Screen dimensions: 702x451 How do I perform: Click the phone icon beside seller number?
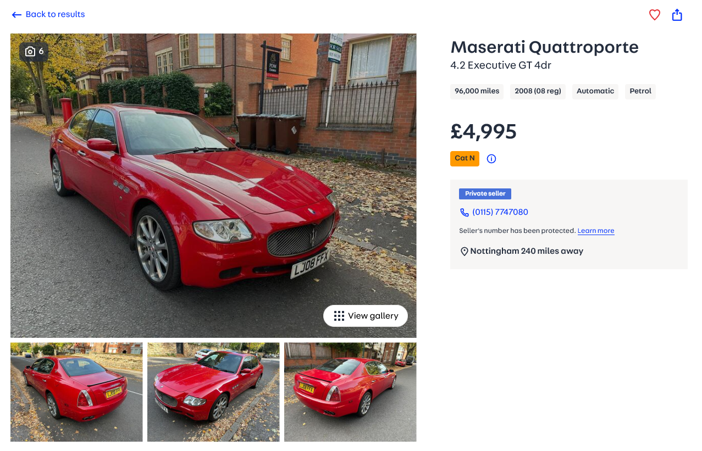click(465, 213)
